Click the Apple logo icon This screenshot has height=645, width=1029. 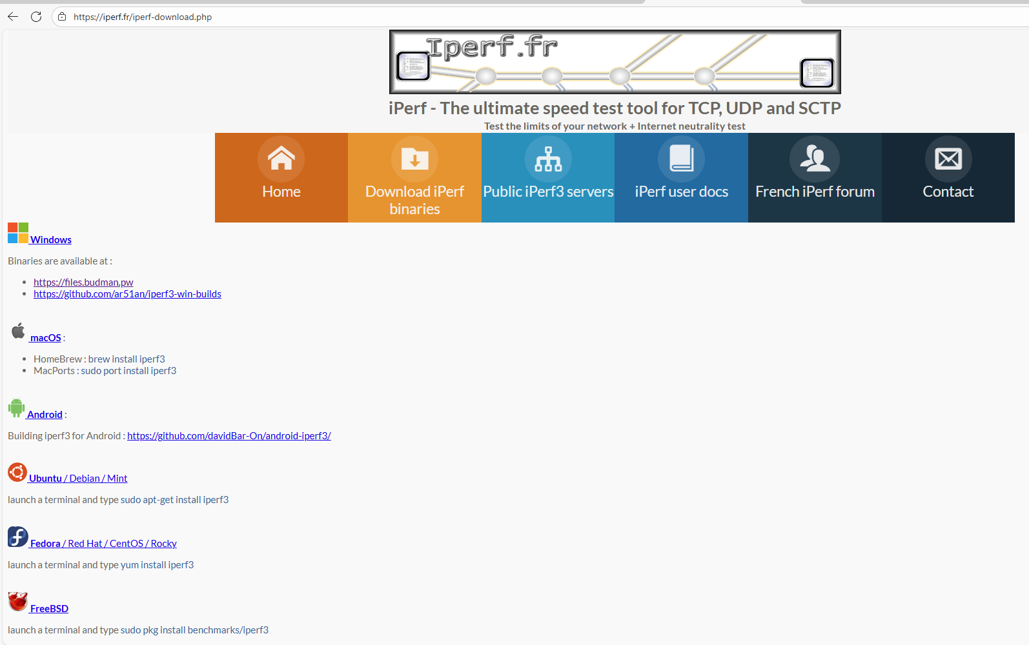pyautogui.click(x=18, y=331)
